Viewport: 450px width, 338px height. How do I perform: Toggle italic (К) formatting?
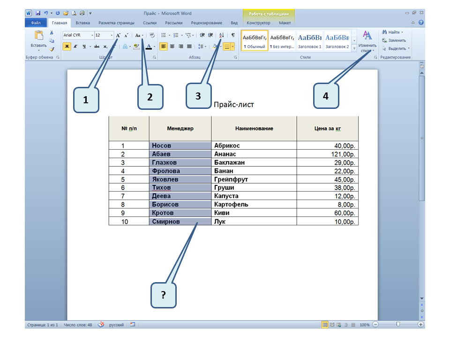click(75, 46)
